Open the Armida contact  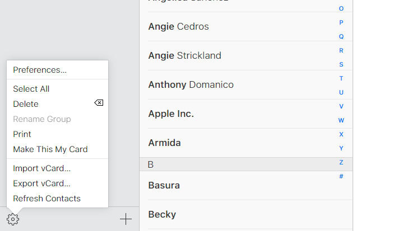point(164,143)
